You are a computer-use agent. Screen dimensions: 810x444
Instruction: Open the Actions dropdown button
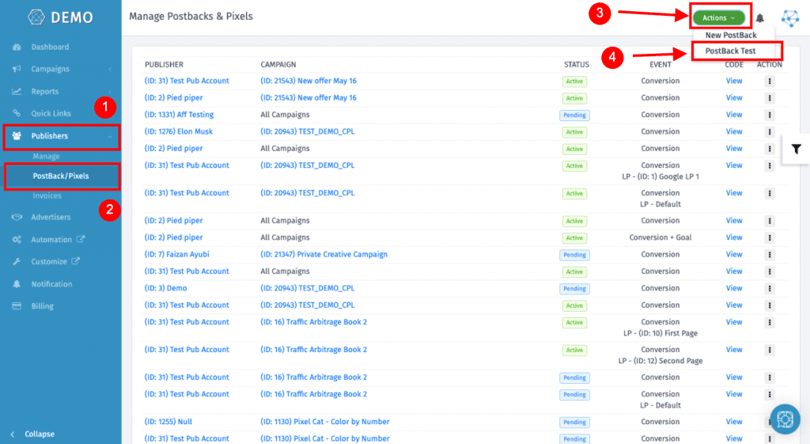point(718,17)
